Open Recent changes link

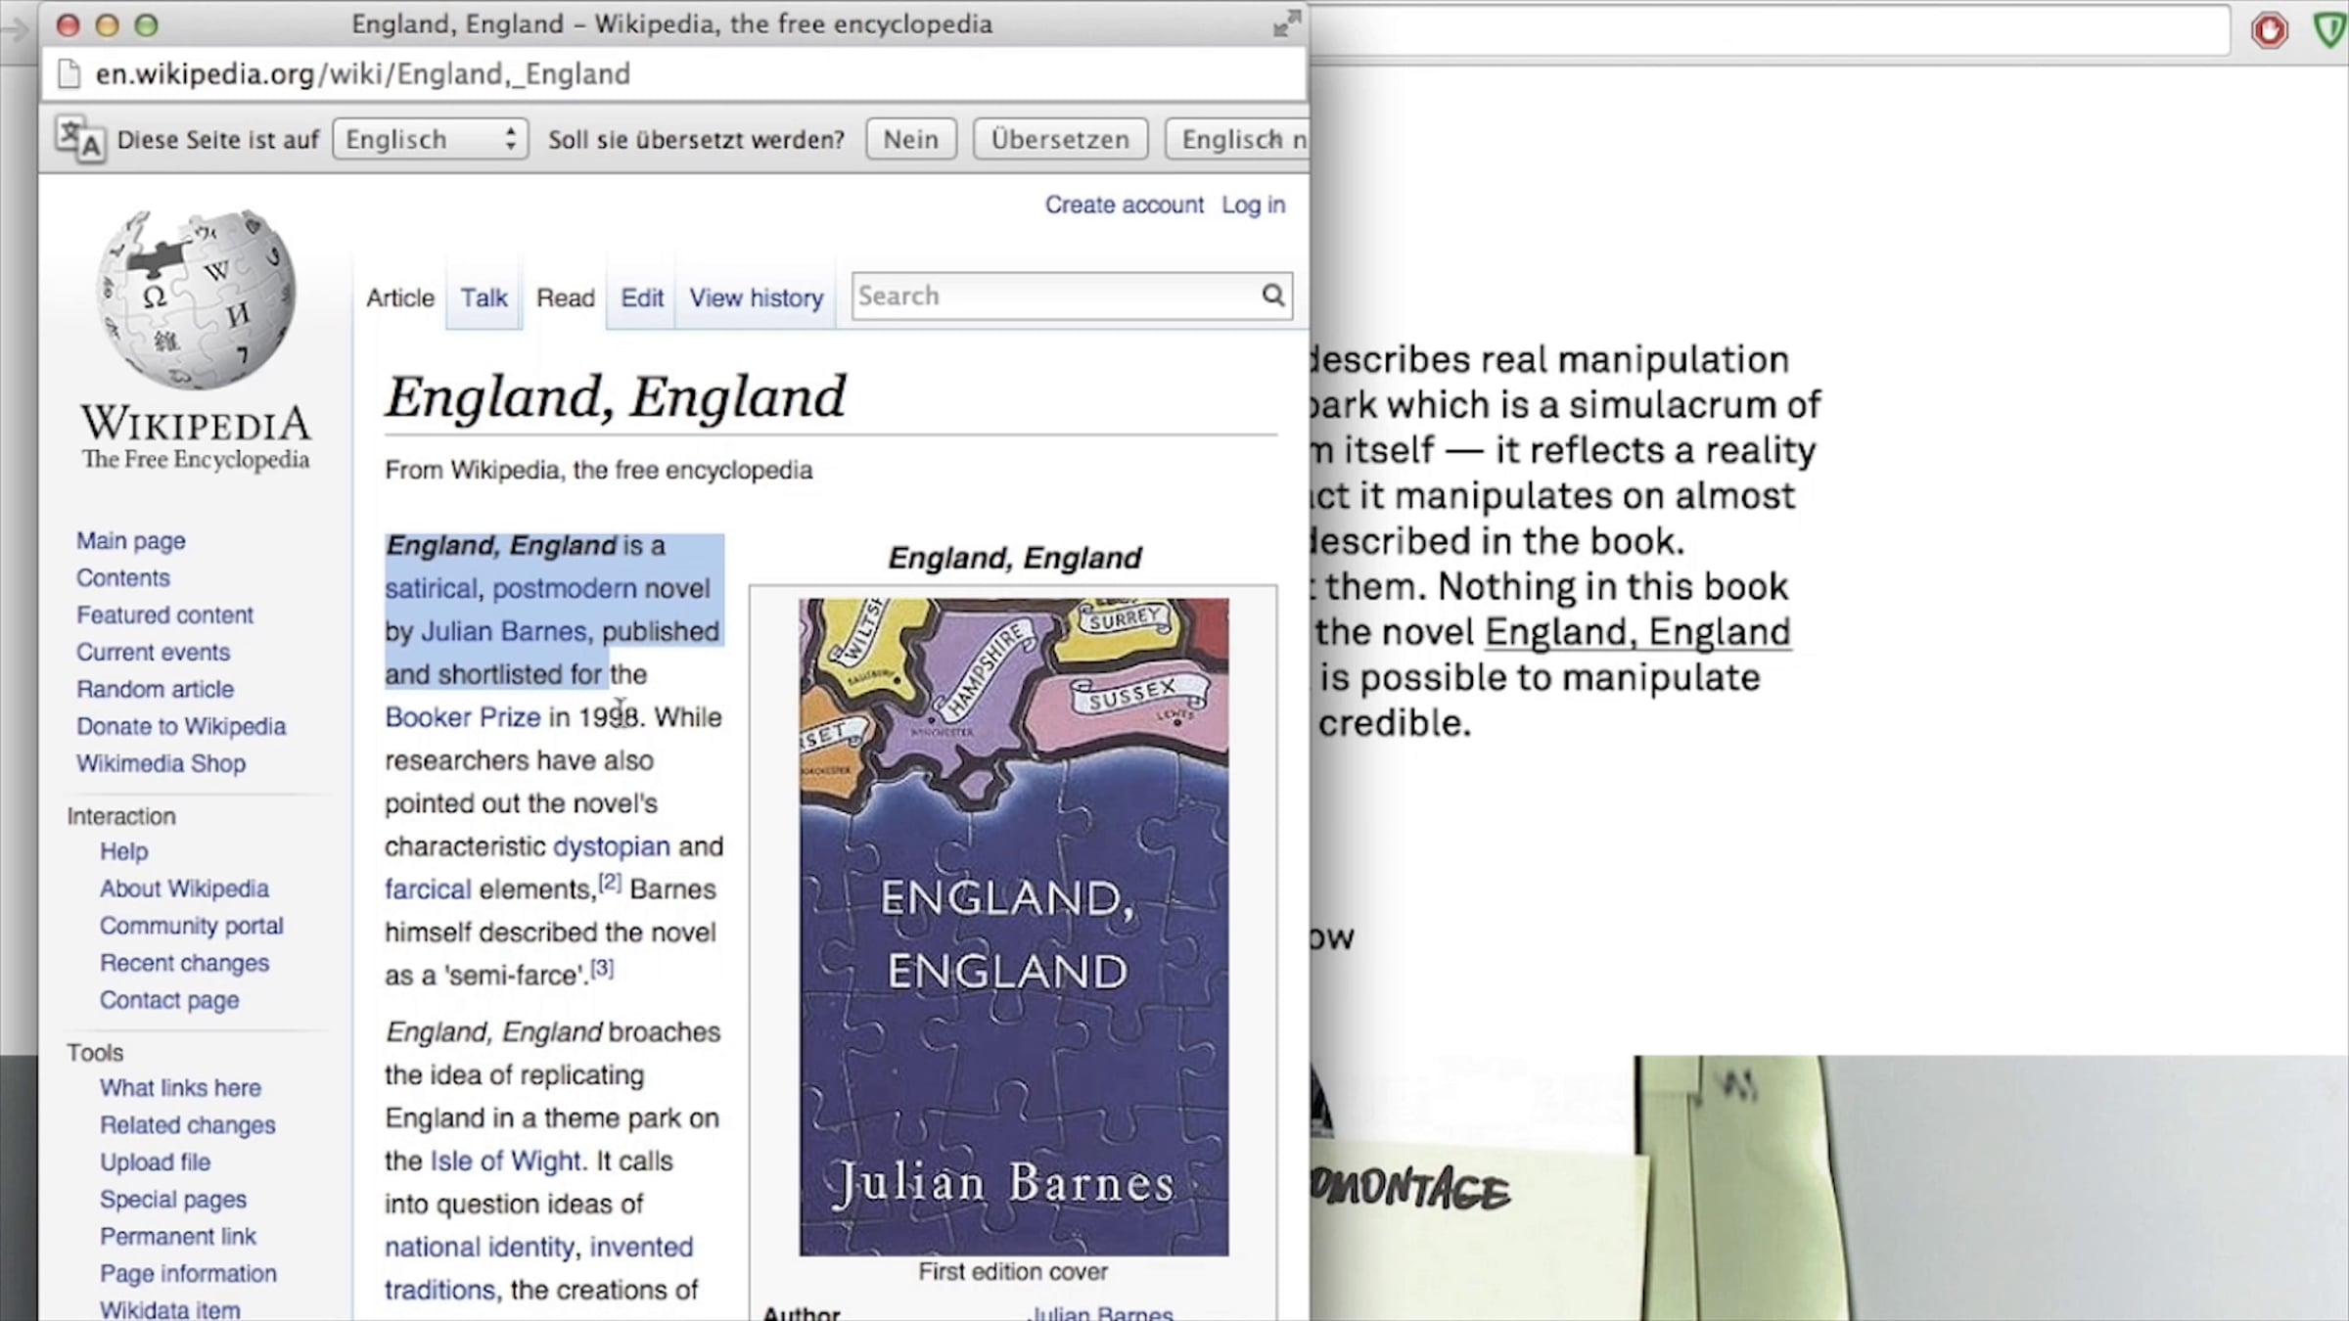[x=185, y=964]
